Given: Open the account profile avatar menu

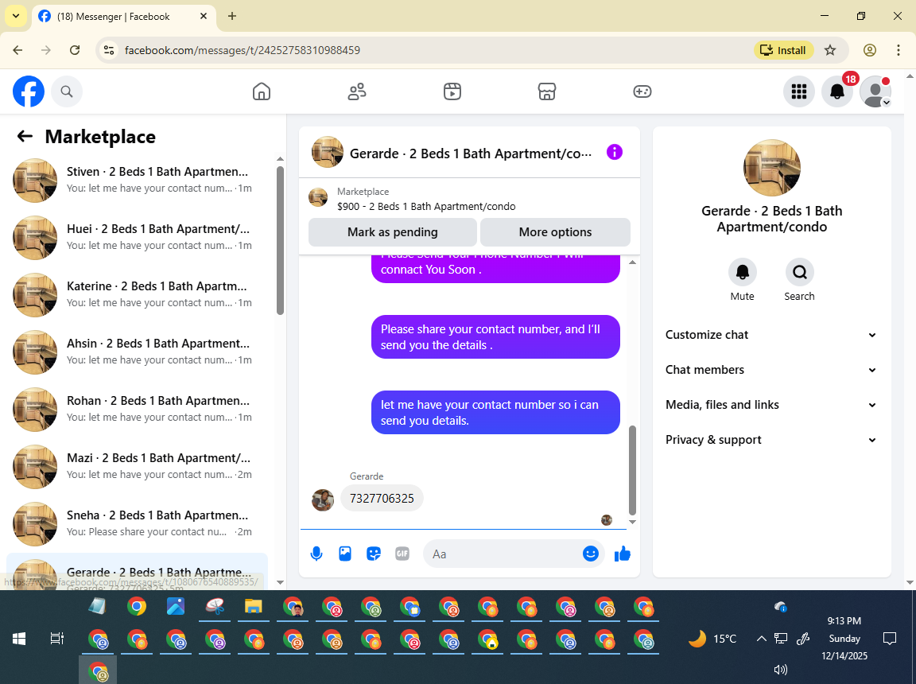Looking at the screenshot, I should pyautogui.click(x=875, y=91).
